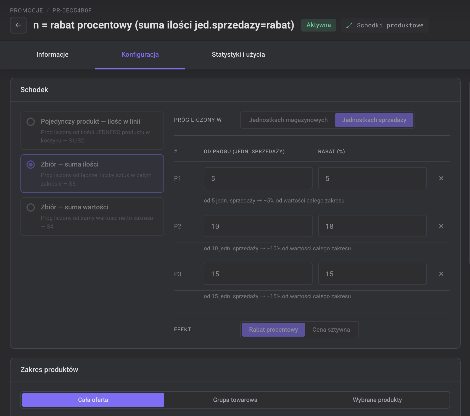
Task: Click the P2 threshold quantity field
Action: (258, 226)
